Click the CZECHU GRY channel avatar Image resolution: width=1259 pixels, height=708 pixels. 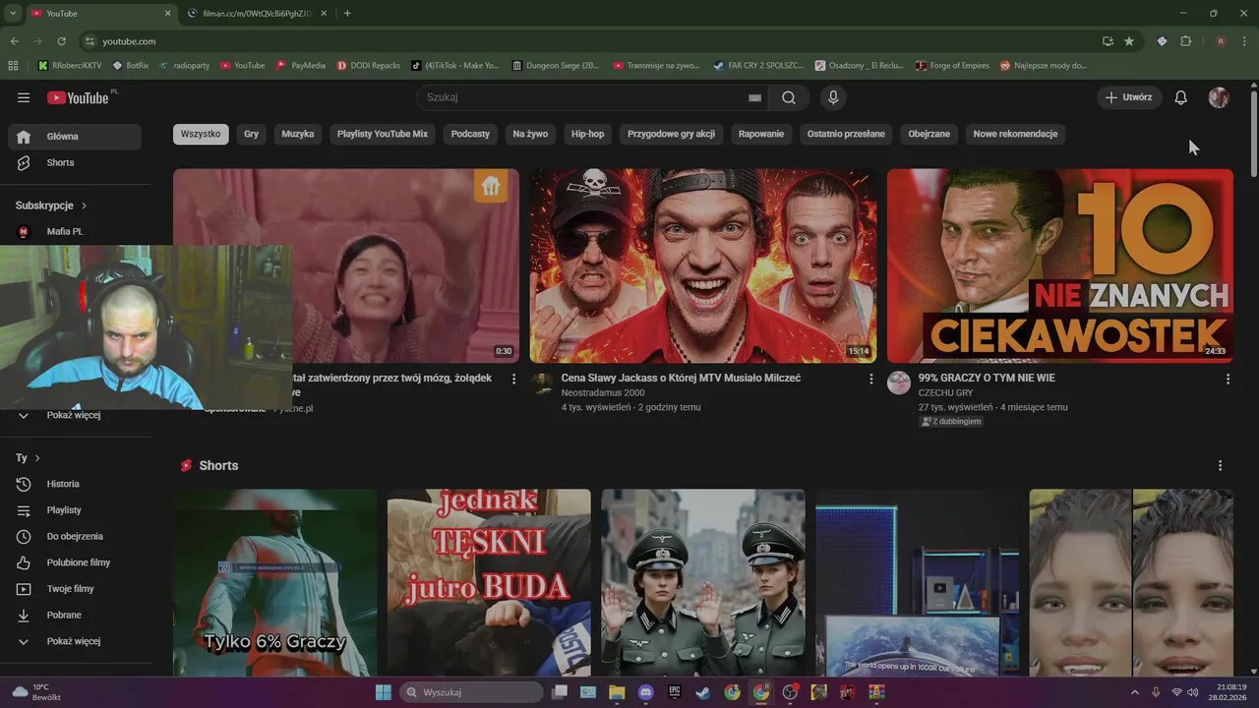tap(899, 383)
